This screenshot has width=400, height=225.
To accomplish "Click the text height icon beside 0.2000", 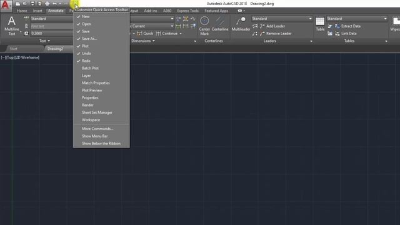I will click(26, 33).
